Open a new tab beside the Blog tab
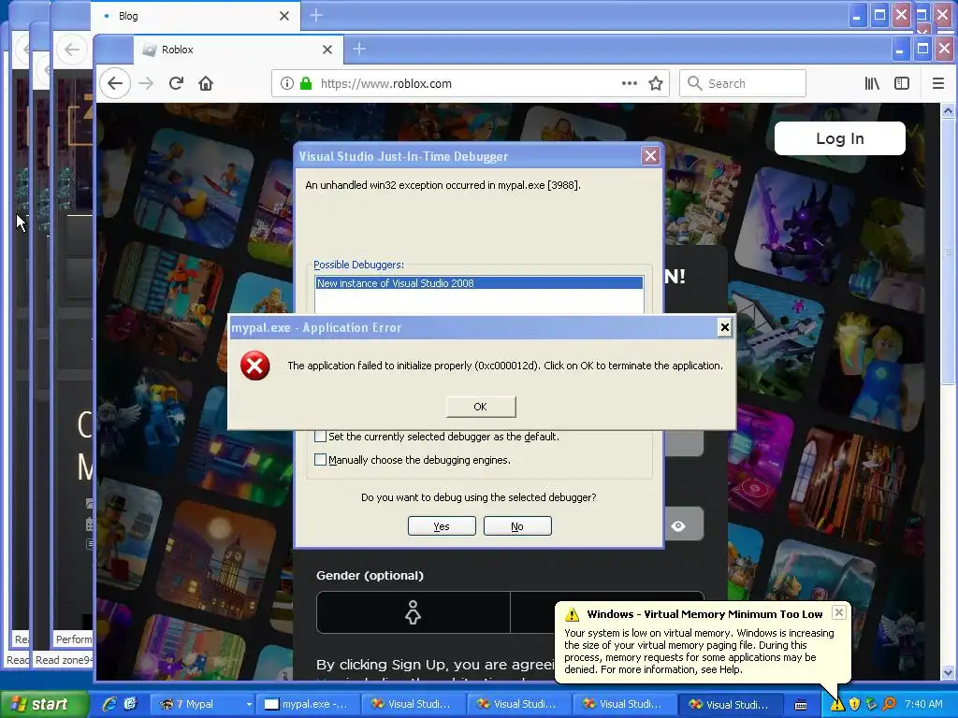This screenshot has height=718, width=958. pyautogui.click(x=316, y=15)
